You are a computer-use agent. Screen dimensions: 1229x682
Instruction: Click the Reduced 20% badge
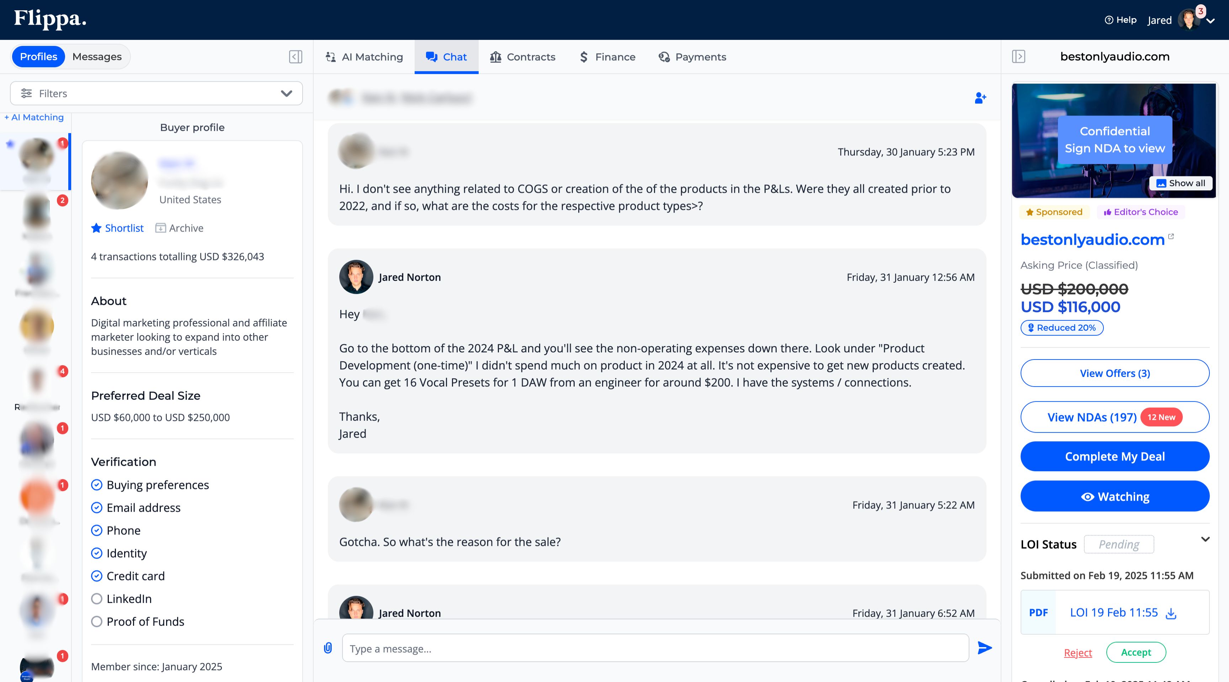pos(1062,327)
